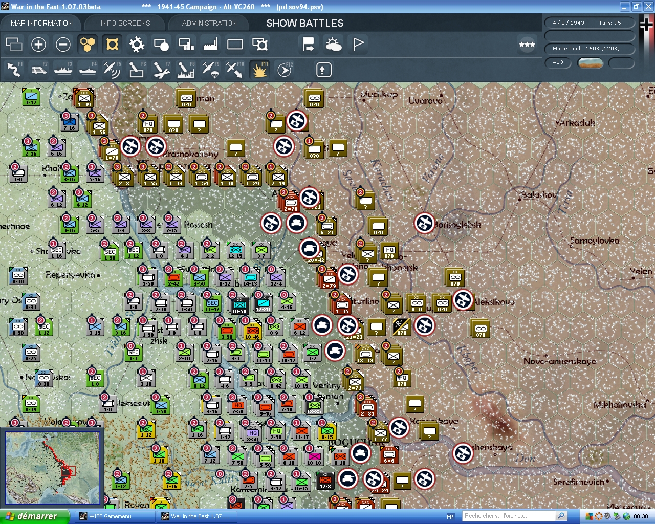This screenshot has height=524, width=655.
Task: Select the black unit labeled 12-3
Action: pyautogui.click(x=325, y=480)
